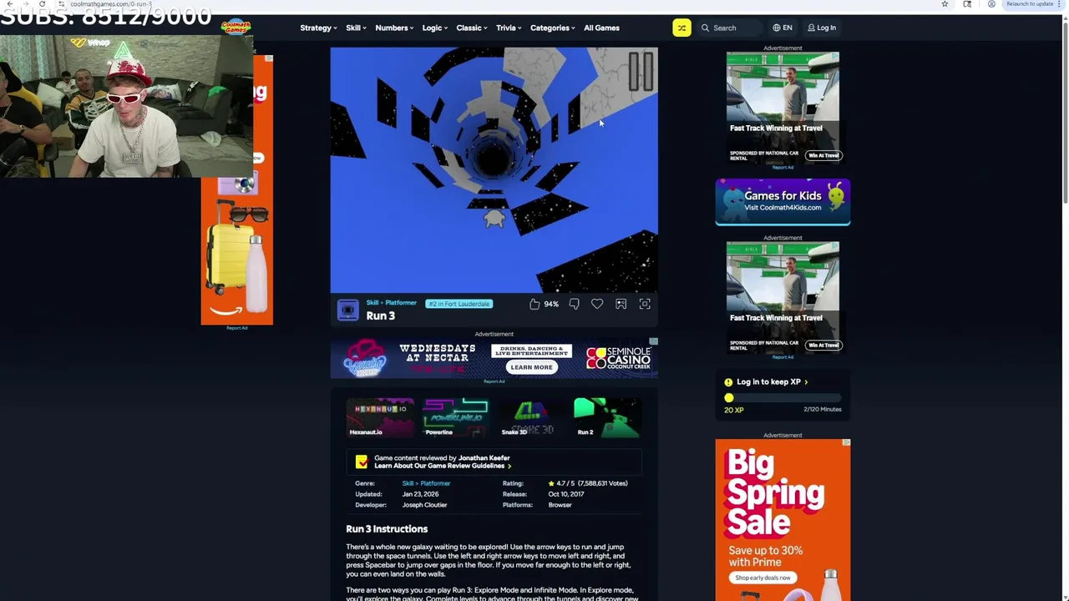
Task: Close the Seminole Casino banner ad
Action: point(654,341)
